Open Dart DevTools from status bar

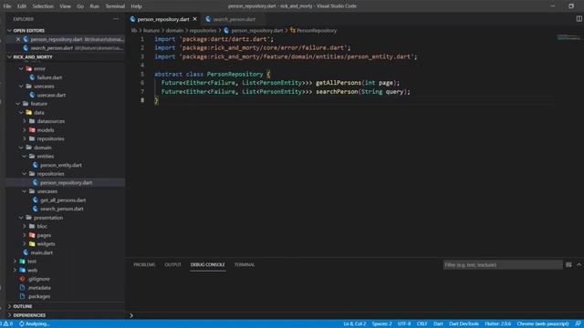point(464,323)
